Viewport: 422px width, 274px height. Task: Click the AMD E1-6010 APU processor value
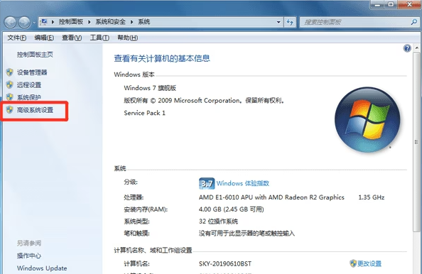point(271,197)
